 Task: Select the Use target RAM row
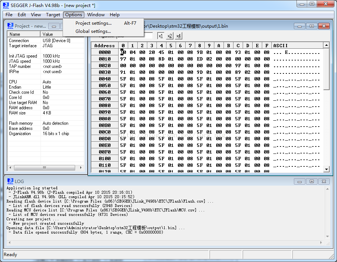pos(46,103)
